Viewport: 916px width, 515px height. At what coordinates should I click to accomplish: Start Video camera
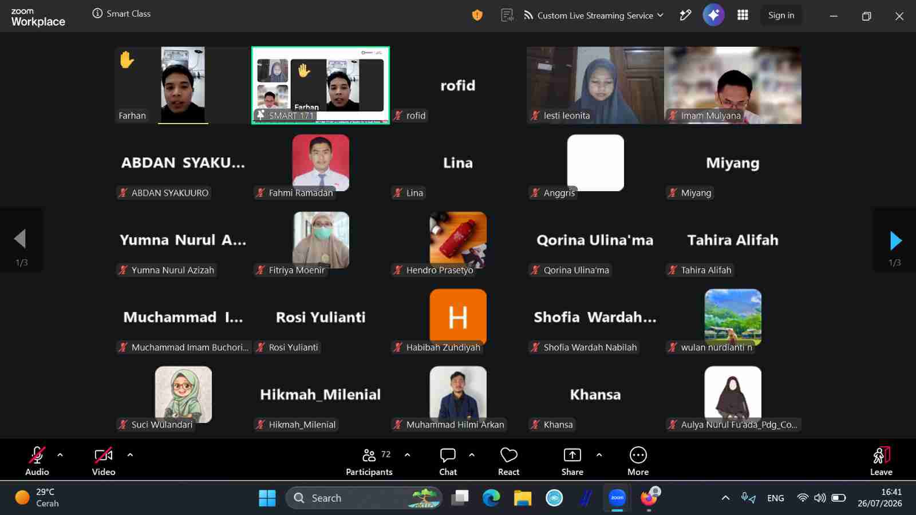tap(104, 461)
